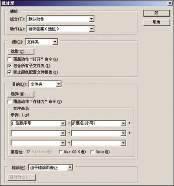Screen dimensions: 174x186
Task: Enable 覆盖动作"打开"命令 checkbox
Action: (x=10, y=60)
